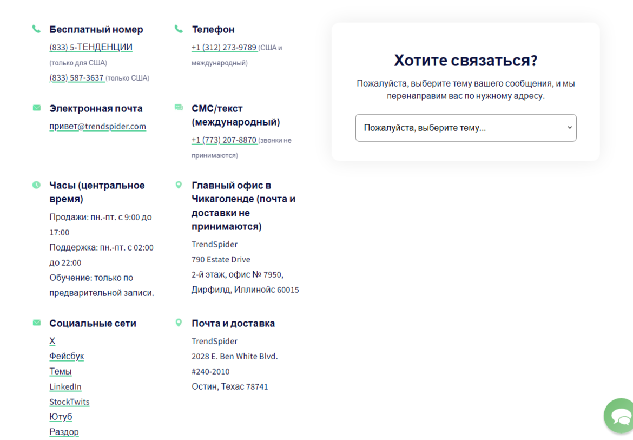Open the Раздор social link
Image resolution: width=633 pixels, height=440 pixels.
(x=64, y=432)
